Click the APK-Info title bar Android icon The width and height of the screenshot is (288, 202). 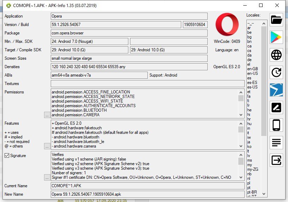[x=8, y=6]
